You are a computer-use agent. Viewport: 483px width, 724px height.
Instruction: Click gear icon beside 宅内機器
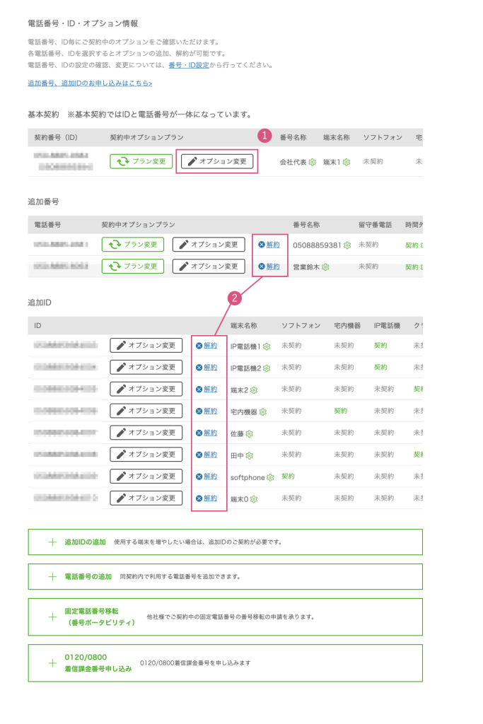coord(263,411)
